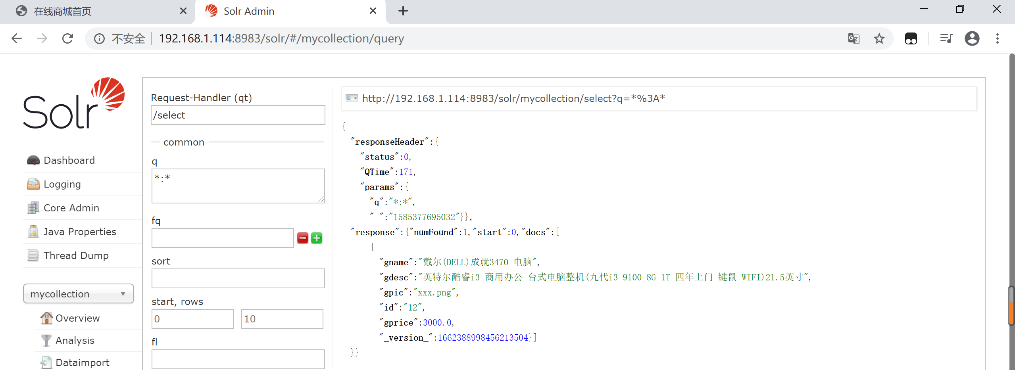Click the Java Properties jar icon
The width and height of the screenshot is (1015, 370).
[33, 232]
